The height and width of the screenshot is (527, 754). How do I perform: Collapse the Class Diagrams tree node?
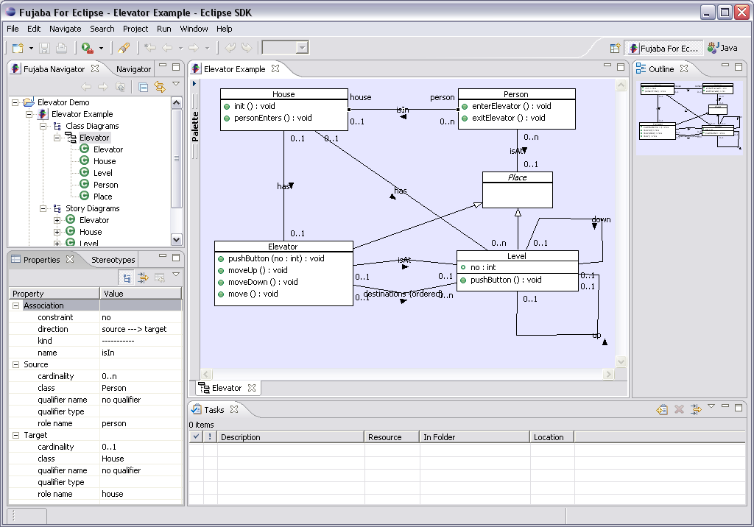coord(43,126)
